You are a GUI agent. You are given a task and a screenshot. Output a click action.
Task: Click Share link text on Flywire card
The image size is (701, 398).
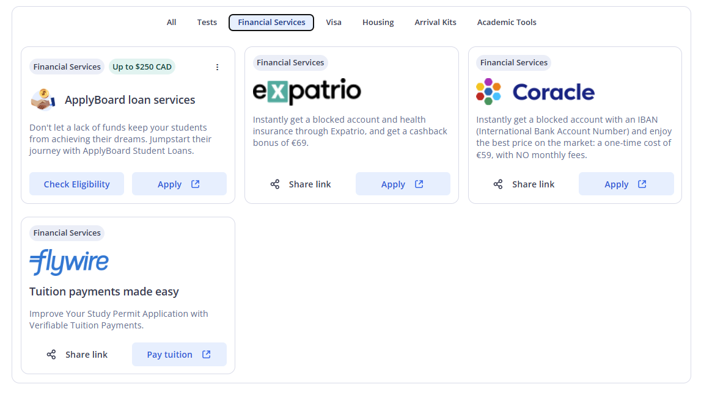[86, 355]
